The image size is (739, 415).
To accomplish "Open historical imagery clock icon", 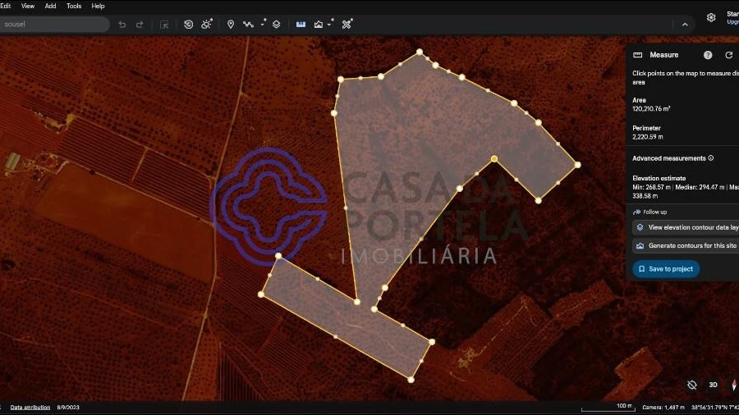I will coord(189,25).
